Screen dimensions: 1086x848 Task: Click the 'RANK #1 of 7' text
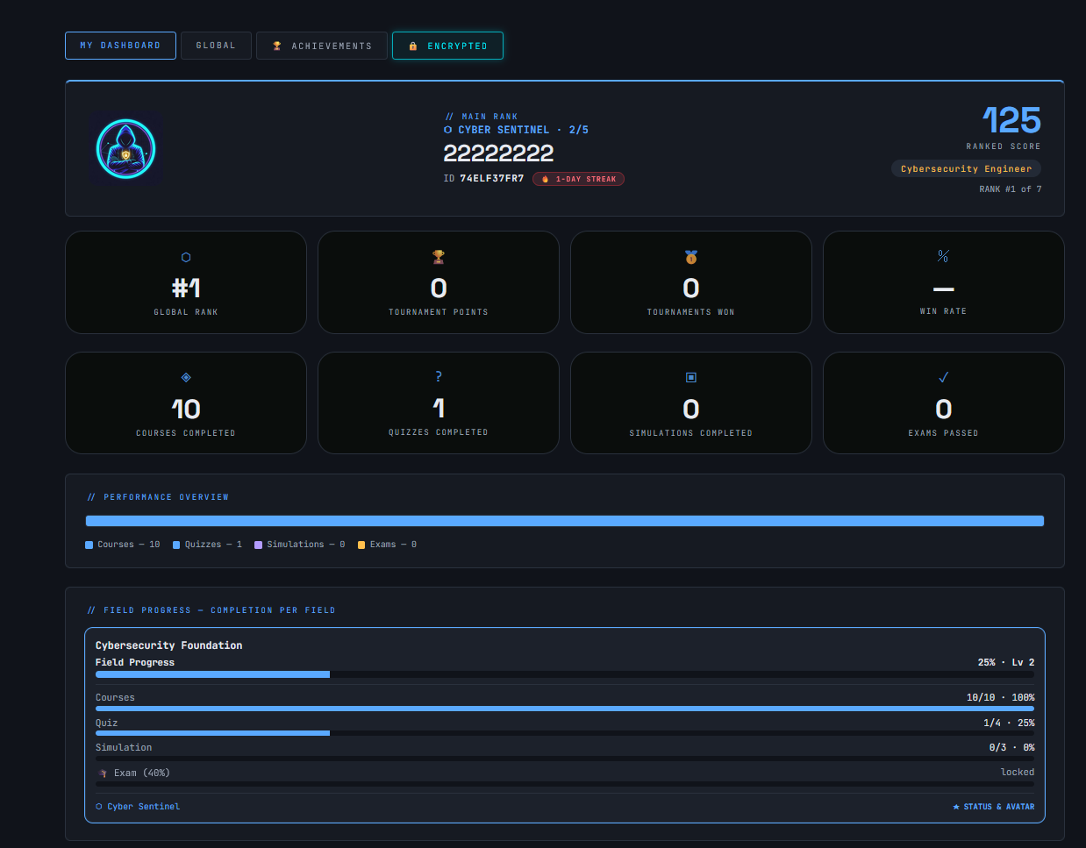coord(1010,189)
